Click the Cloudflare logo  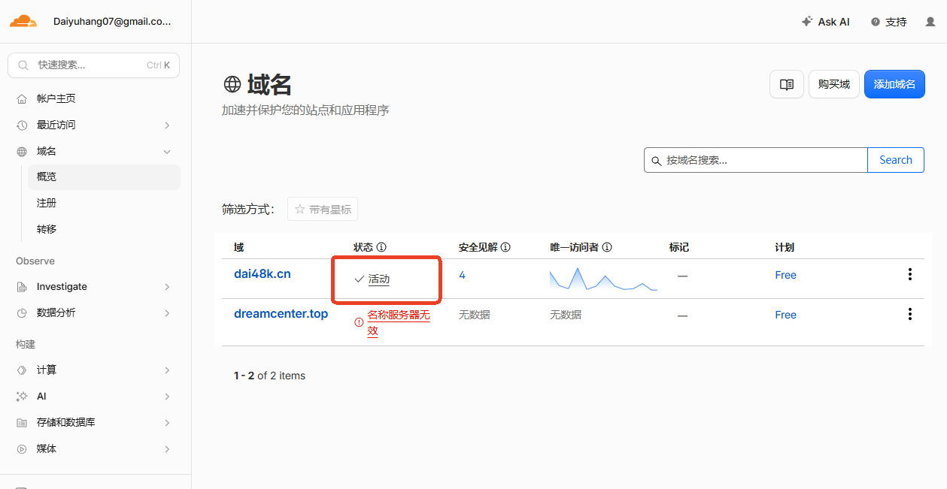coord(23,21)
